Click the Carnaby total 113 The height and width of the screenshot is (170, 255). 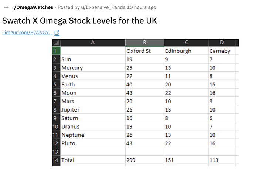click(x=222, y=160)
